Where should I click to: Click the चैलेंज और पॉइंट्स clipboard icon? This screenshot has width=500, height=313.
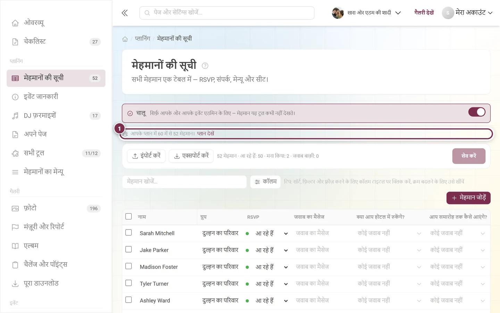click(15, 265)
